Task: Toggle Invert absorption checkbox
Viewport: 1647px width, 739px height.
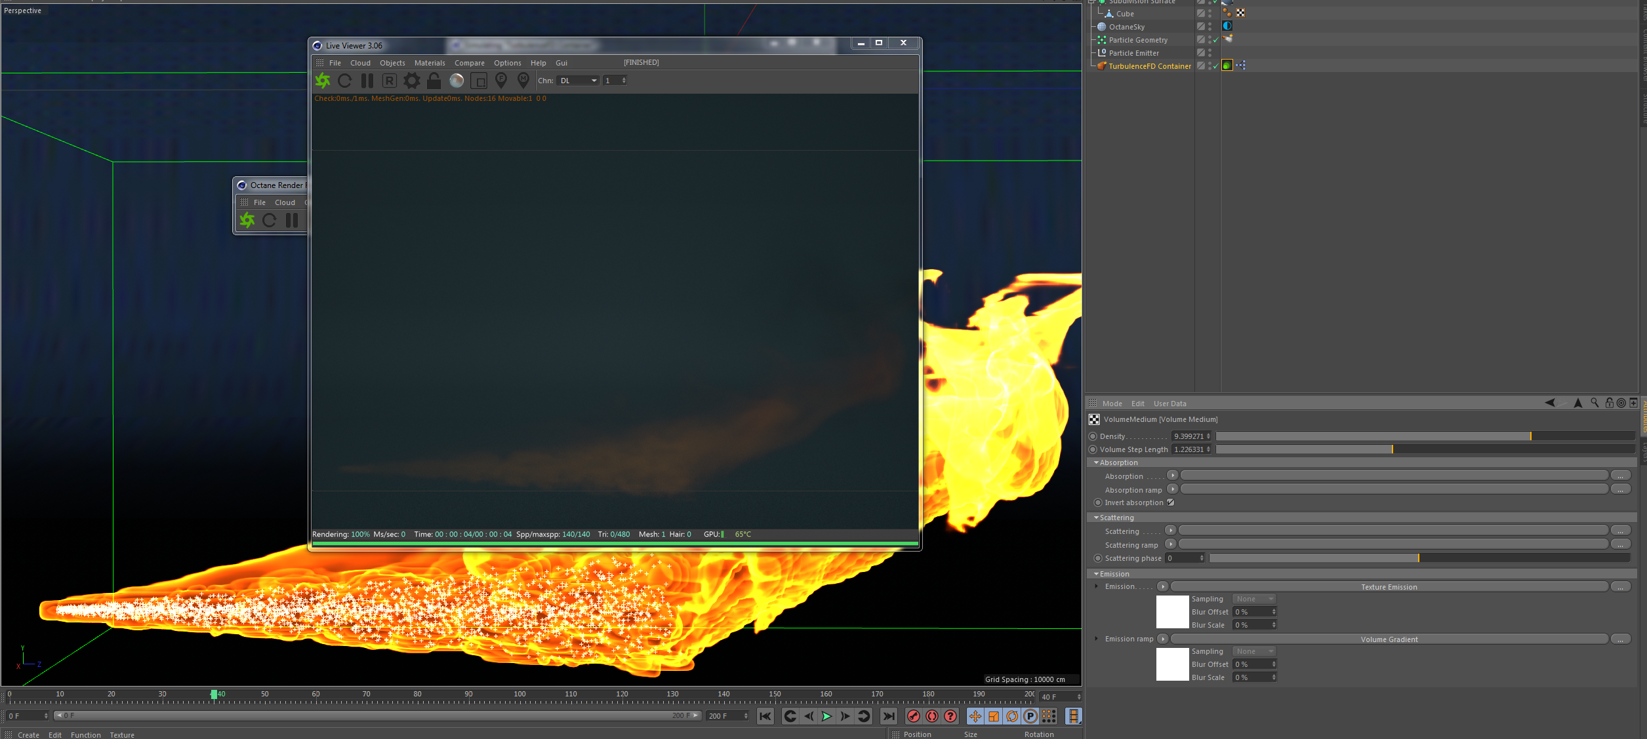Action: (x=1171, y=502)
